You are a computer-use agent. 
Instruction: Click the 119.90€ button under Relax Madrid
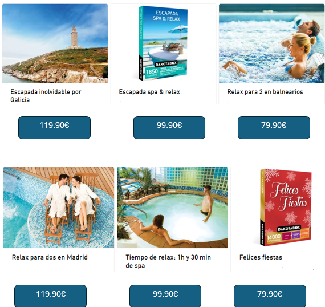click(x=50, y=296)
